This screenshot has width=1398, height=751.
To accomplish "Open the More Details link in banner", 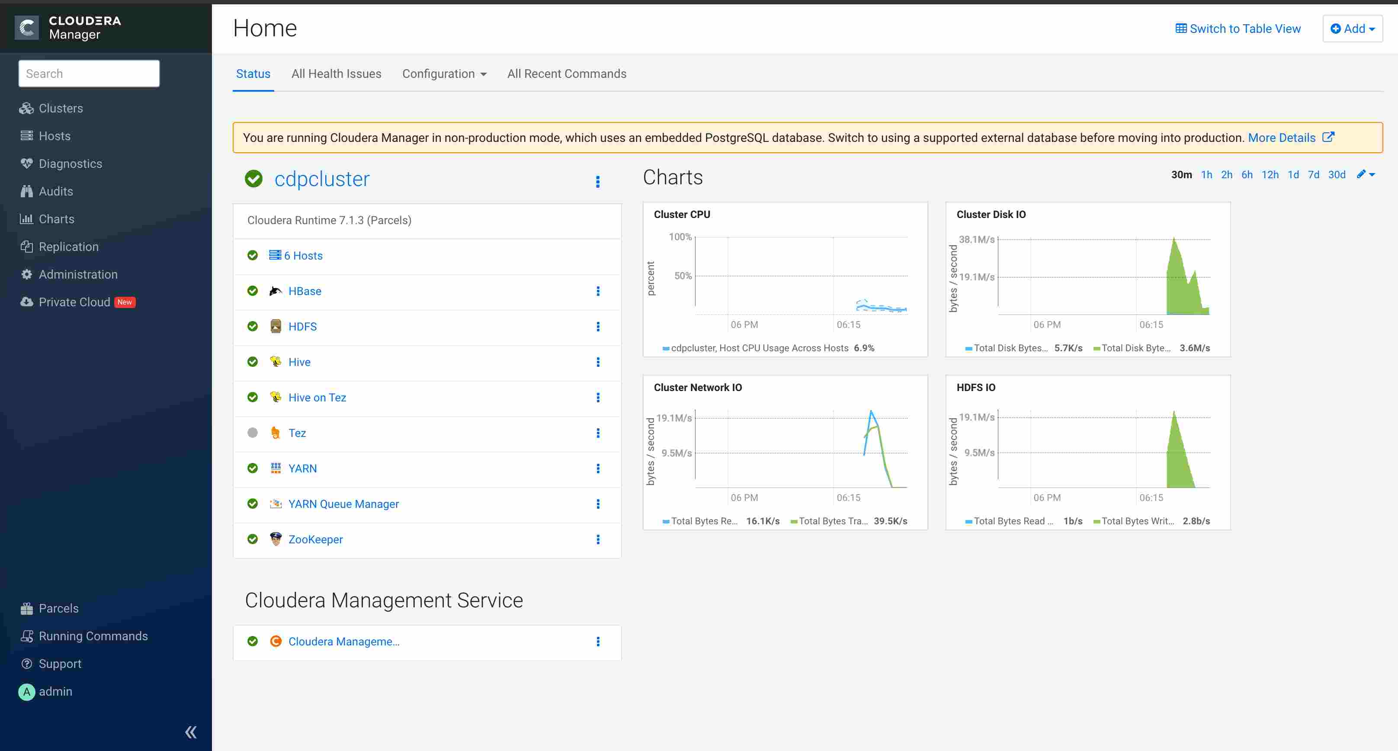I will point(1281,138).
